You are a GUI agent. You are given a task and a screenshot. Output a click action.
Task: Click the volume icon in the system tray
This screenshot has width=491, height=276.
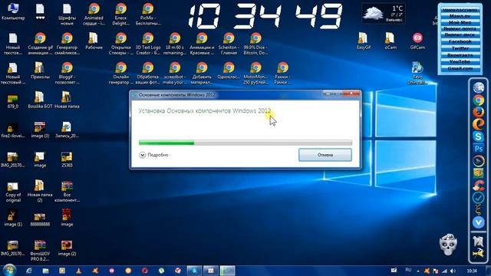coord(453,271)
